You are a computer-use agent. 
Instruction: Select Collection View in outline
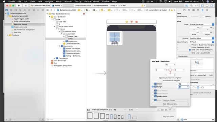point(70,32)
